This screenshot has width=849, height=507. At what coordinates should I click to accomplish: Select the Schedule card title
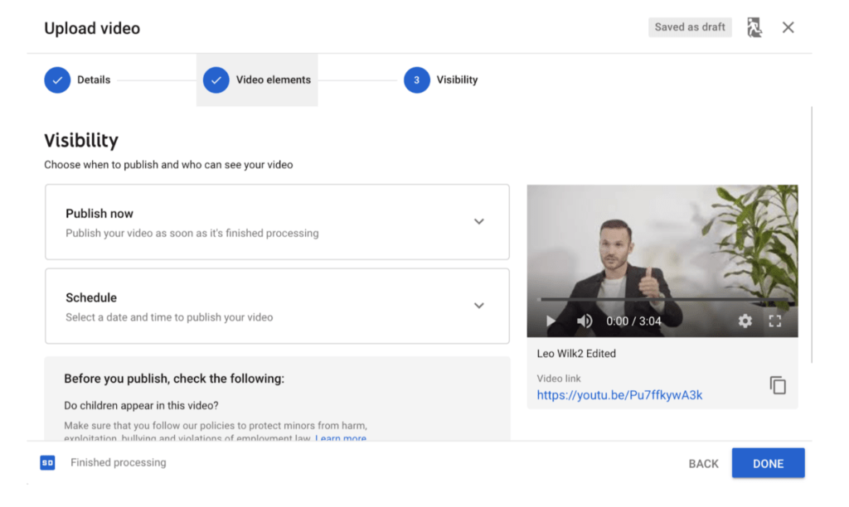coord(91,297)
